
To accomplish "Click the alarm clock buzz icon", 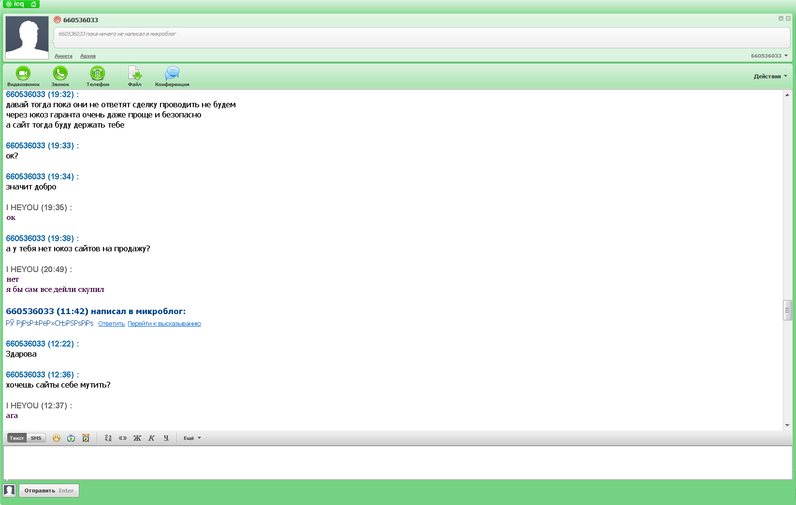I will point(86,438).
